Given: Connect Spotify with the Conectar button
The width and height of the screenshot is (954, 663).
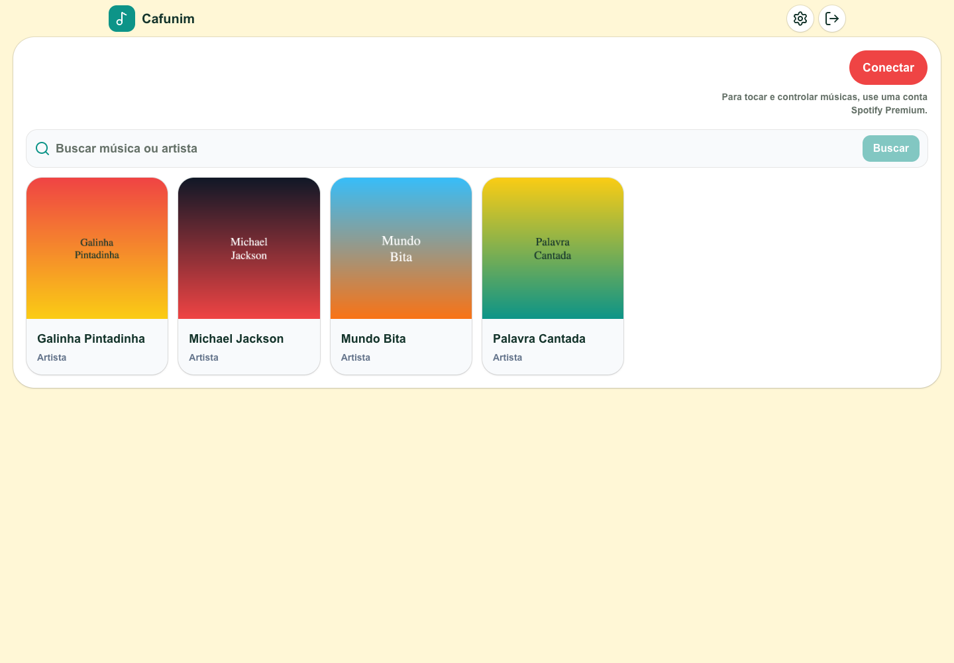Looking at the screenshot, I should coord(888,68).
